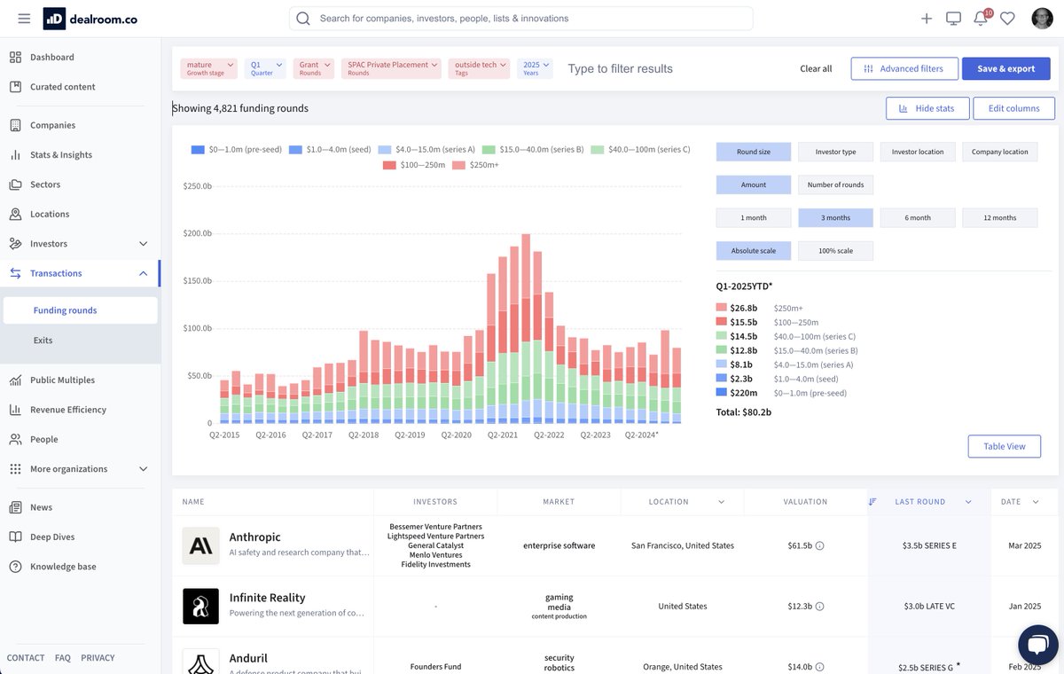Click the sort icon beside Last Round
The image size is (1064, 674).
pos(872,502)
